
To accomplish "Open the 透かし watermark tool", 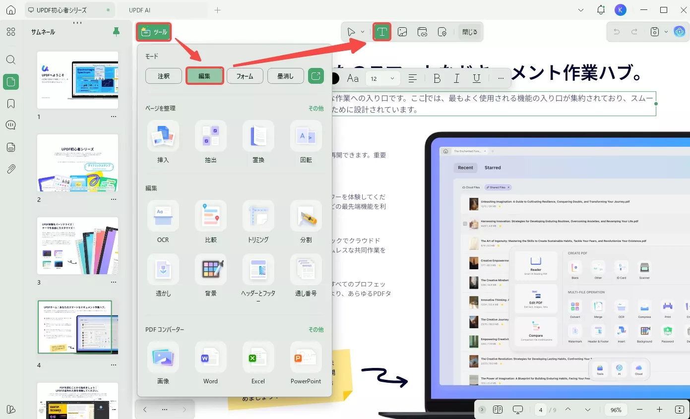I will [x=163, y=276].
